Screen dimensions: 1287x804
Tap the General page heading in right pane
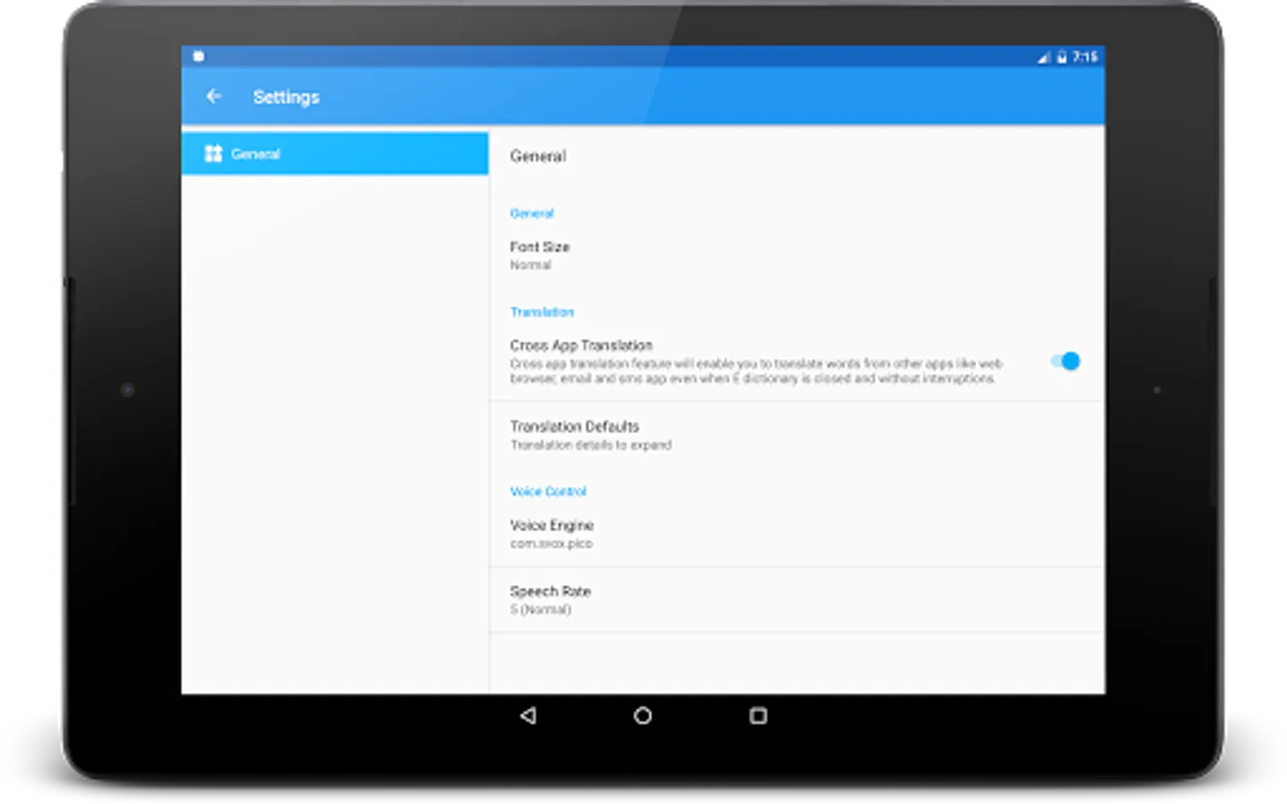point(538,155)
